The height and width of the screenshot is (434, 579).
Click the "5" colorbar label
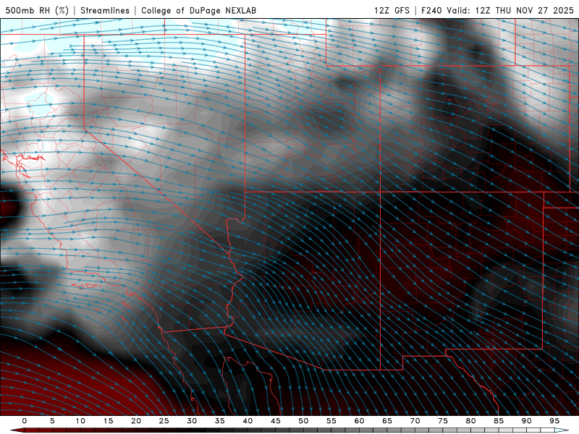coord(52,421)
